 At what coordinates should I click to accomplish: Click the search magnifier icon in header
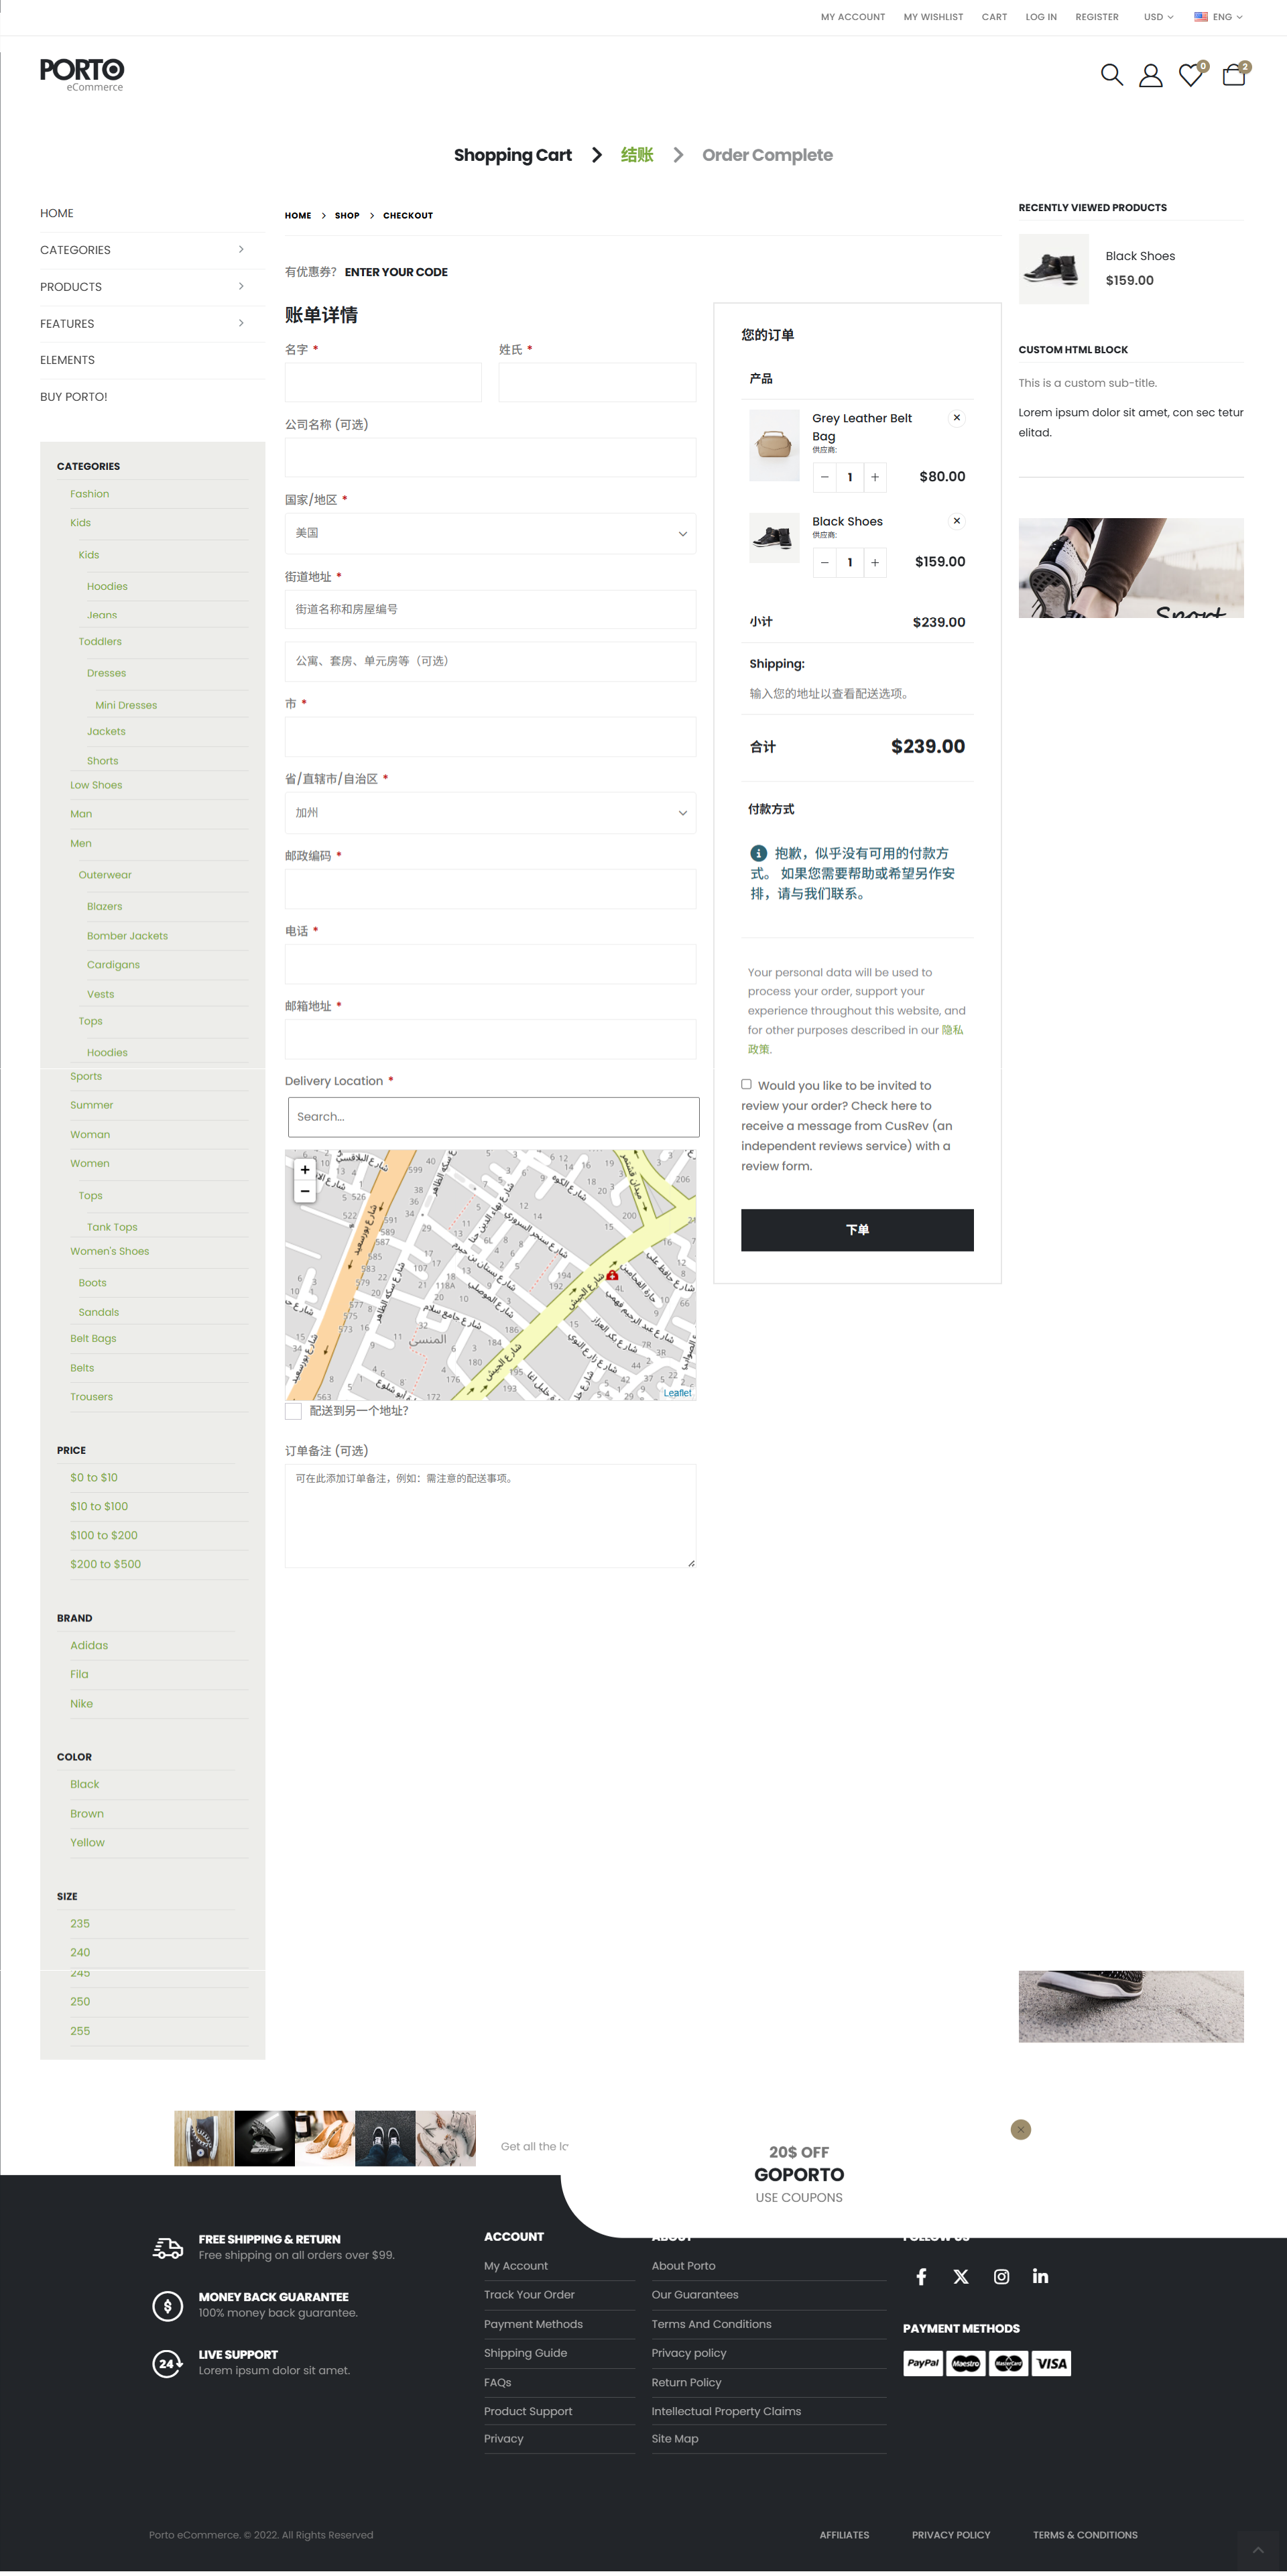1111,75
